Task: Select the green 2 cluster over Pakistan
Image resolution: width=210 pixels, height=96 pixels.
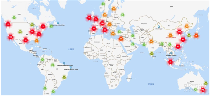Action: coord(144,44)
